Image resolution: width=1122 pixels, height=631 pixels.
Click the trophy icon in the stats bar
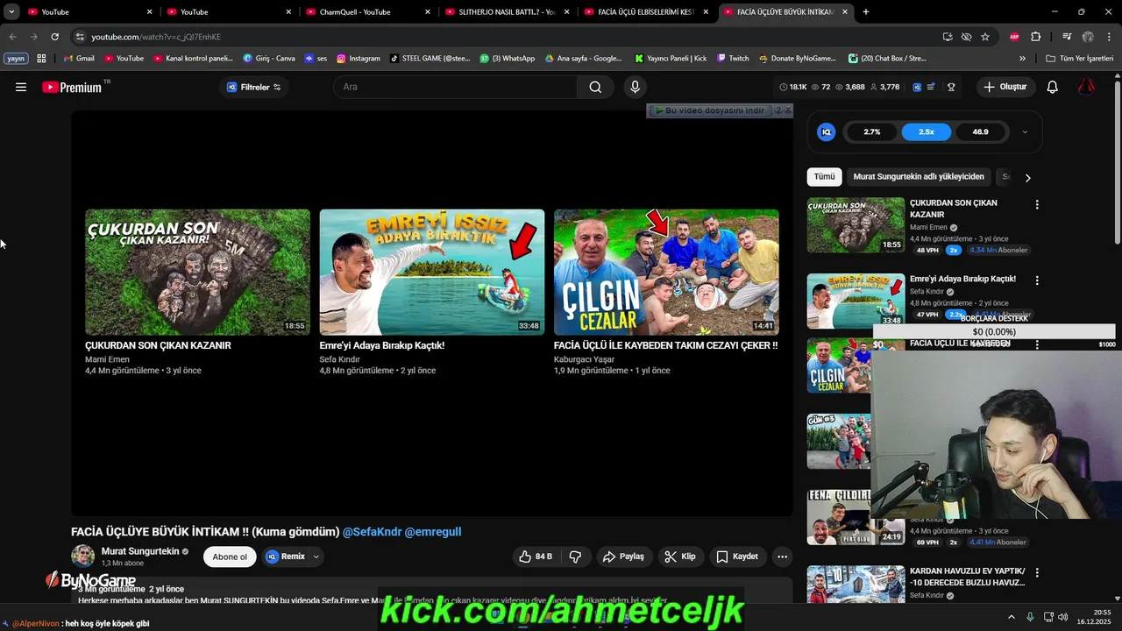pos(951,87)
